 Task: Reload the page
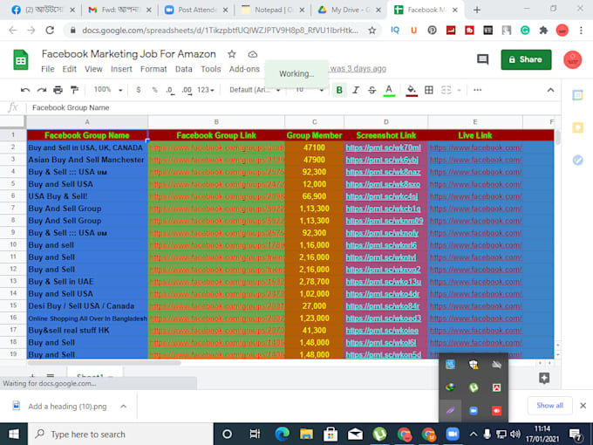(x=50, y=31)
